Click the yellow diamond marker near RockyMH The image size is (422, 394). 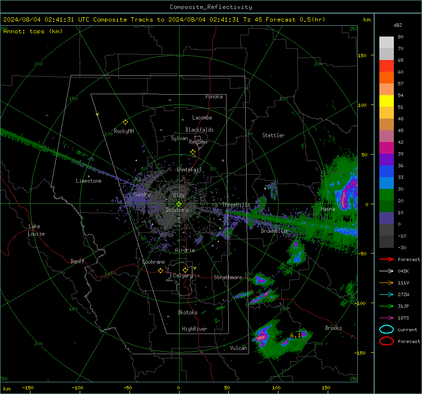click(x=125, y=122)
